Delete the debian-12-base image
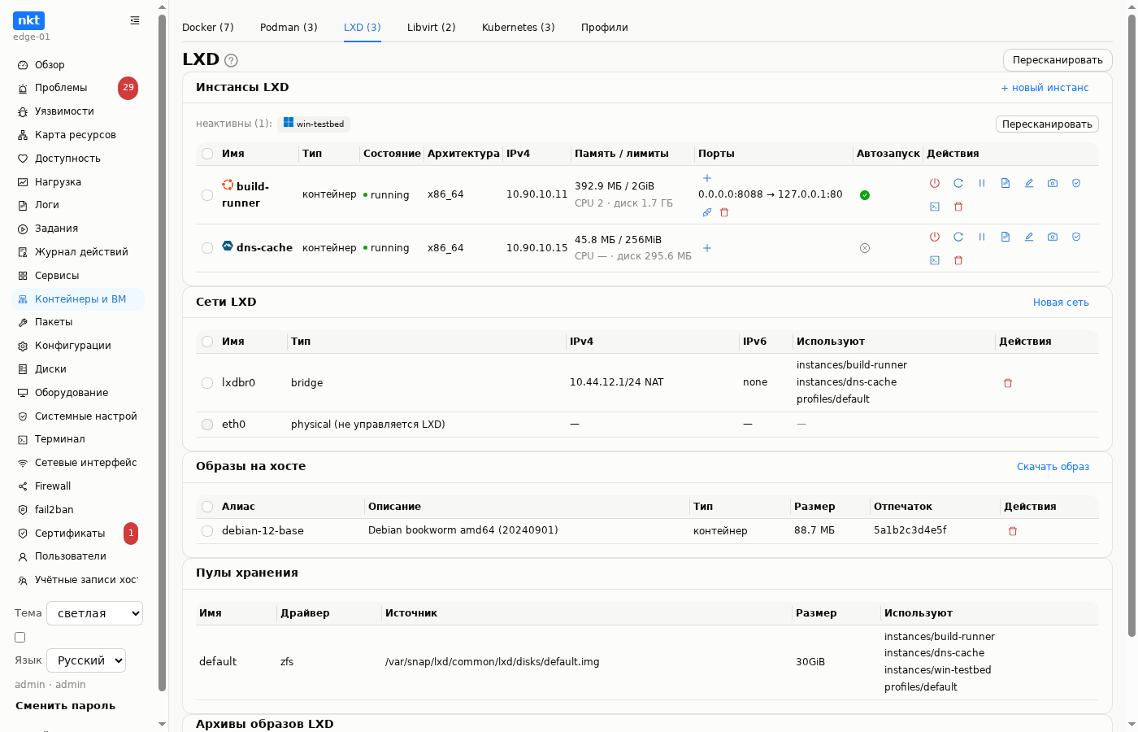The width and height of the screenshot is (1138, 732). coord(1013,531)
